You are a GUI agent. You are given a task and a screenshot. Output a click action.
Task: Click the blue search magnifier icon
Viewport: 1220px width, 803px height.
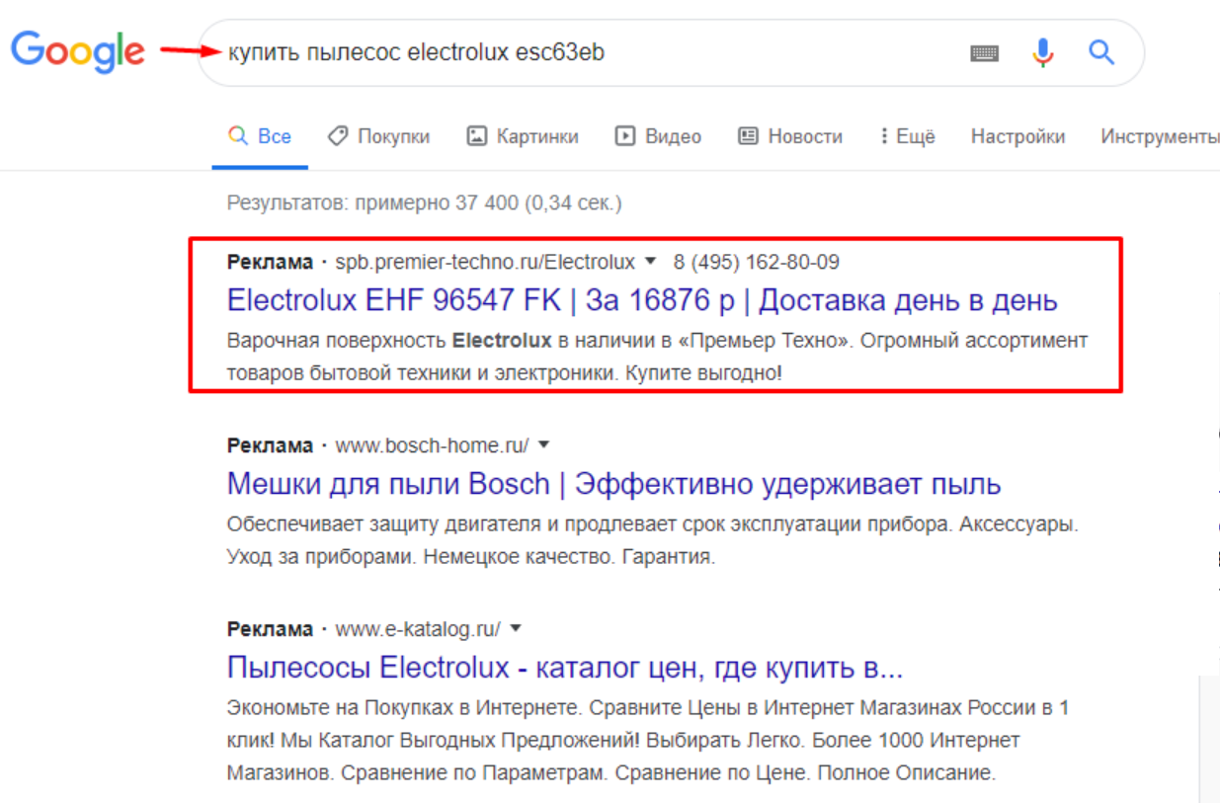tap(1101, 51)
